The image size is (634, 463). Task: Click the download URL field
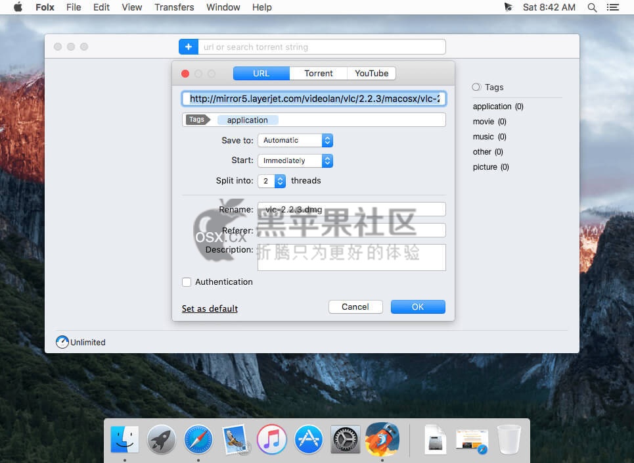(314, 99)
